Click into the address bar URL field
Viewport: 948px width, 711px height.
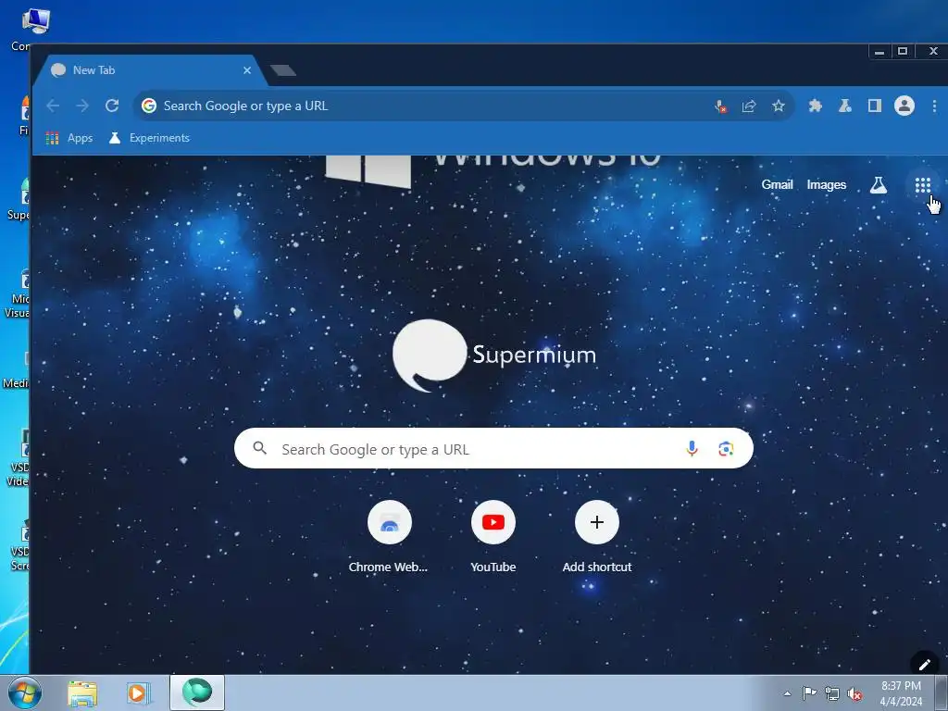423,106
